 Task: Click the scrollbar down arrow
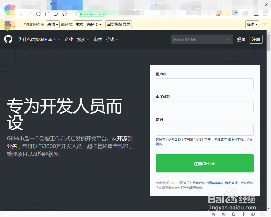coord(269,209)
